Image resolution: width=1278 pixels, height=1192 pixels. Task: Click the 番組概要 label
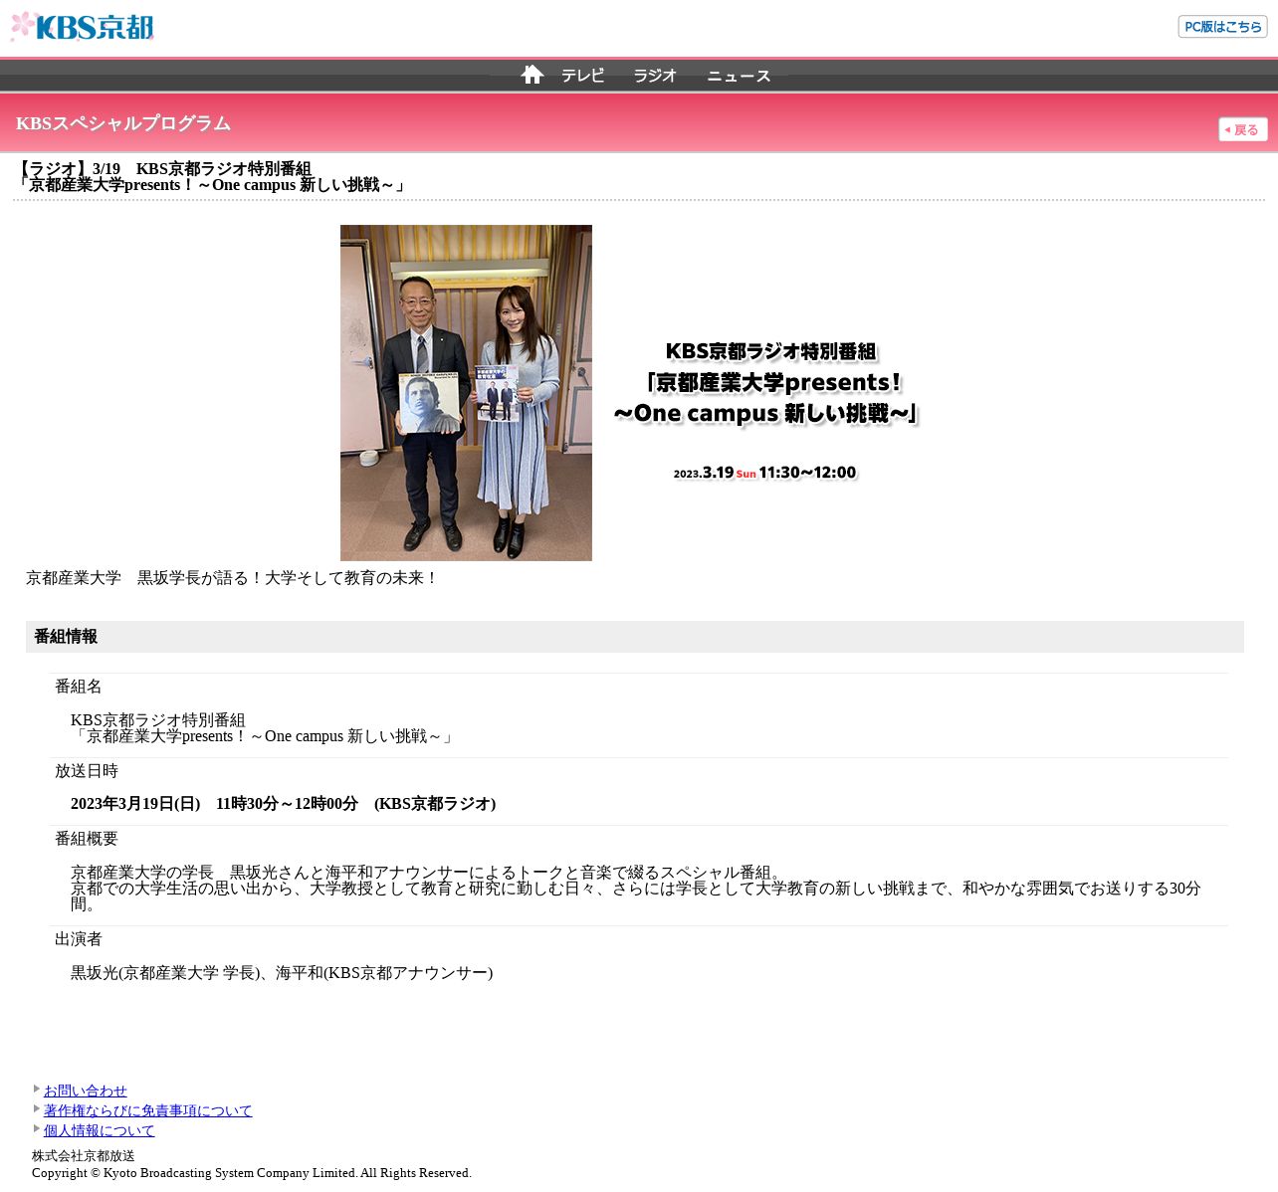pos(87,839)
